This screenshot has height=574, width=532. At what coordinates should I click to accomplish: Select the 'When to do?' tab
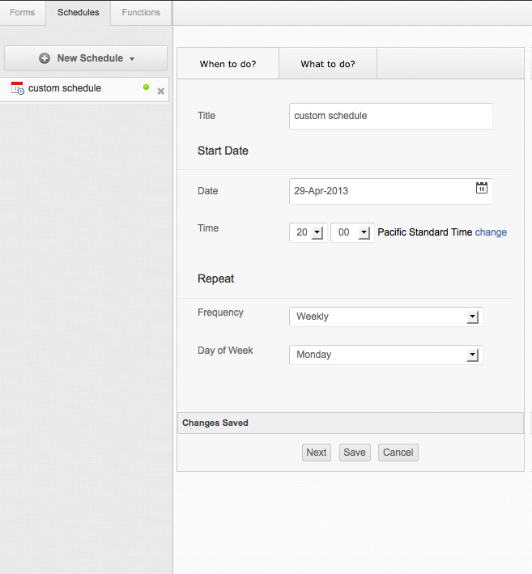tap(228, 64)
